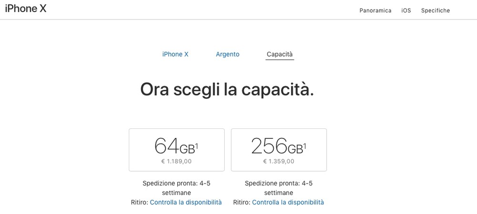Select the 64GB capacity option
477x214 pixels.
(x=176, y=149)
